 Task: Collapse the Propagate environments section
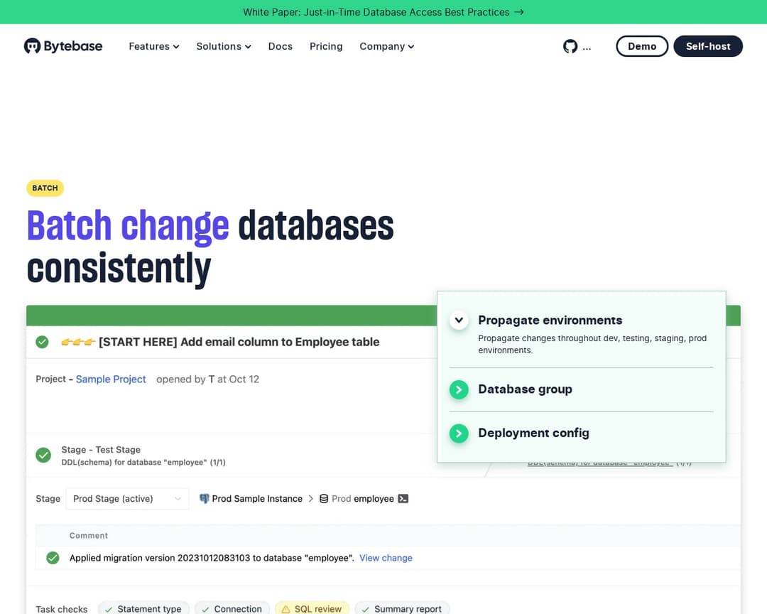tap(459, 321)
